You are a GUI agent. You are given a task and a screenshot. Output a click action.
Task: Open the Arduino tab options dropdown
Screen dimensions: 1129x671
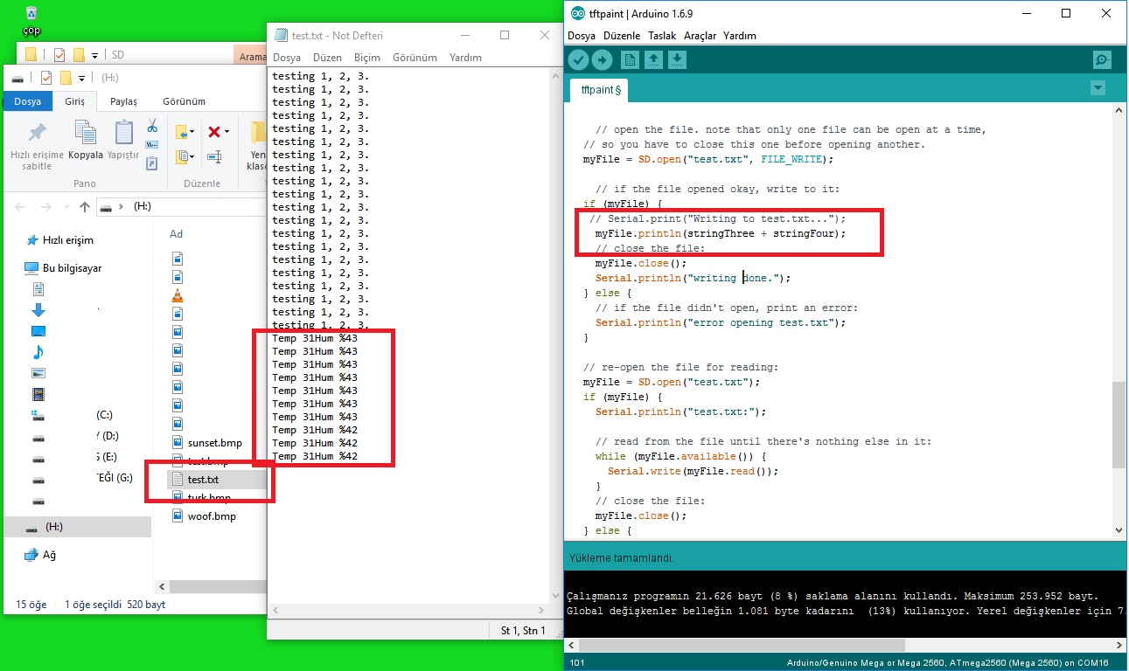click(1098, 88)
